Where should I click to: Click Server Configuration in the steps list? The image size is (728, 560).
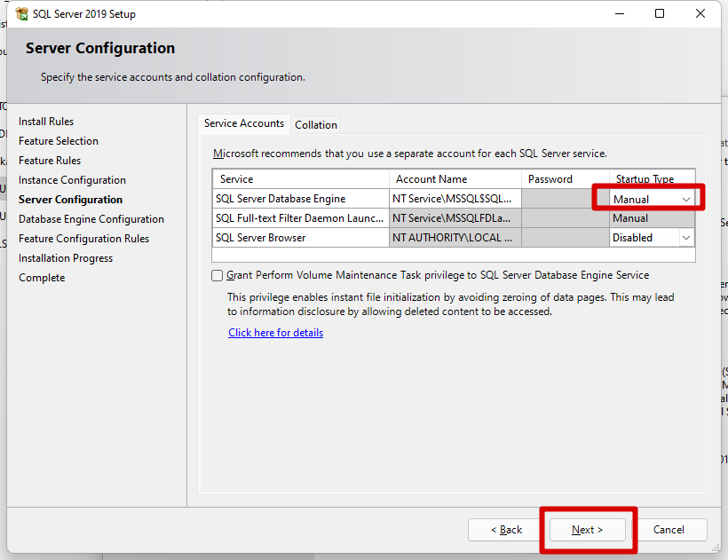click(x=70, y=200)
